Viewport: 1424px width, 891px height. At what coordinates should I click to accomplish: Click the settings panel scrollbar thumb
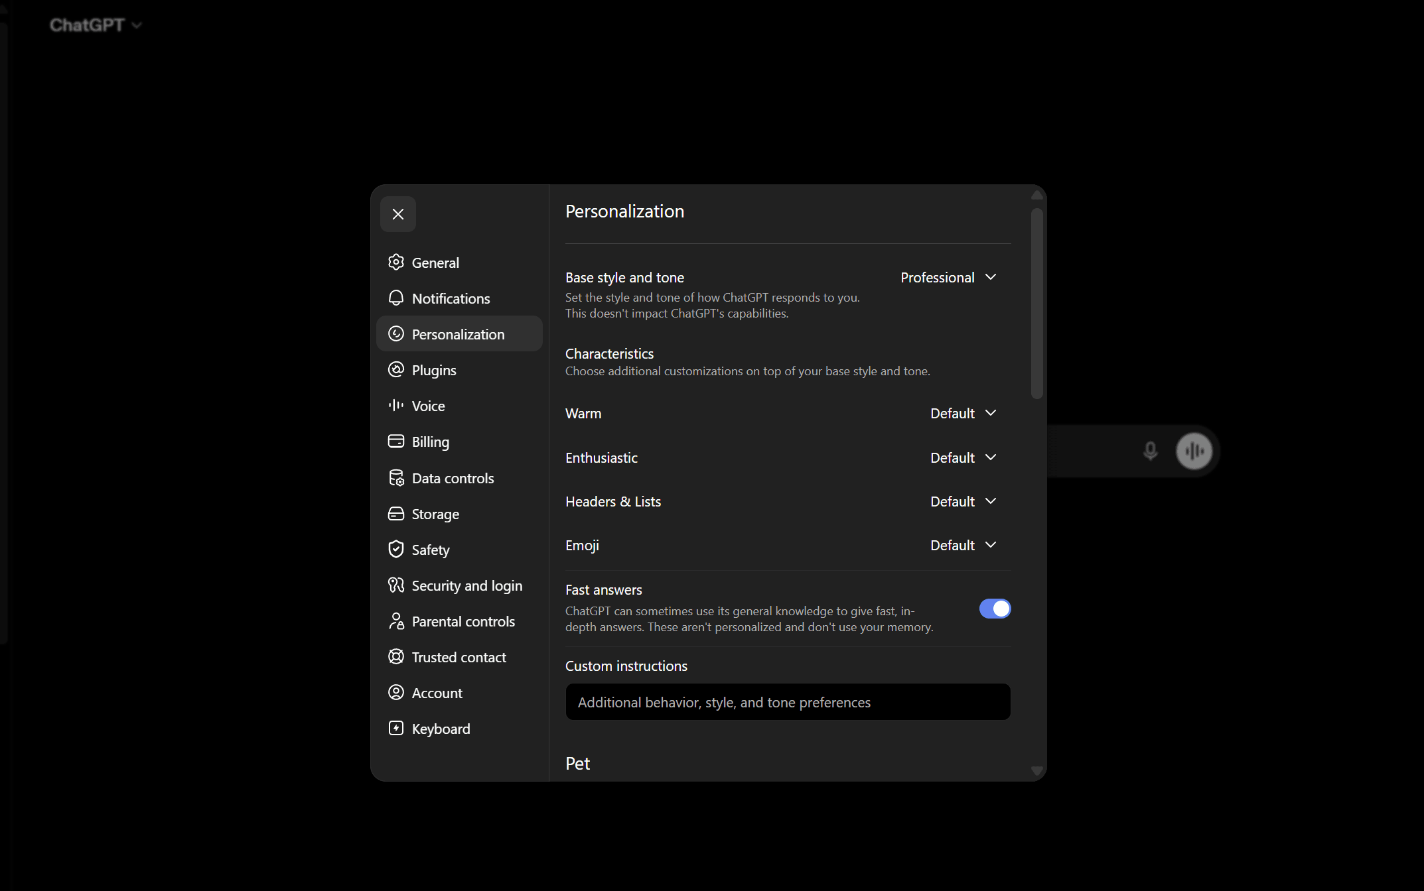pyautogui.click(x=1037, y=303)
